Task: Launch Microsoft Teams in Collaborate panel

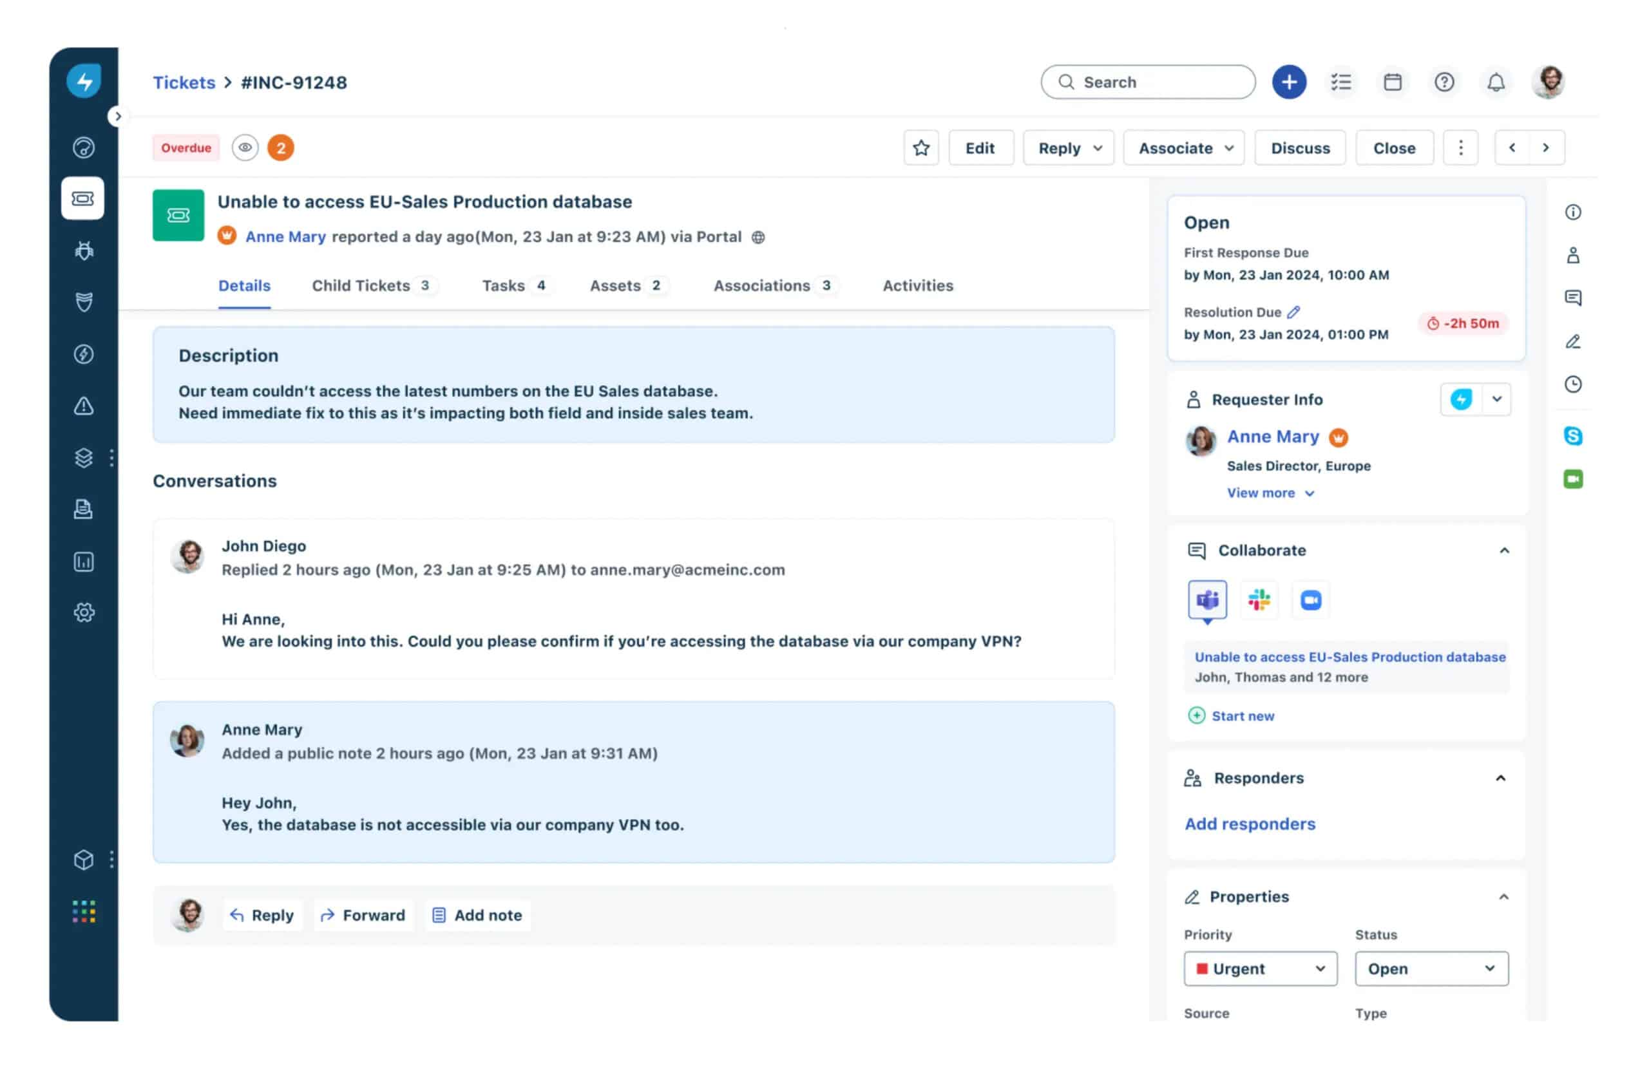Action: pyautogui.click(x=1208, y=600)
